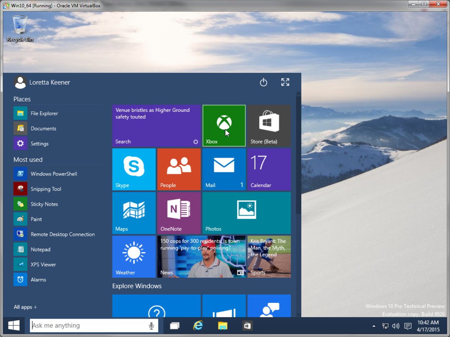Viewport: 450px width, 337px height.
Task: Open the OneNote tile
Action: click(179, 213)
